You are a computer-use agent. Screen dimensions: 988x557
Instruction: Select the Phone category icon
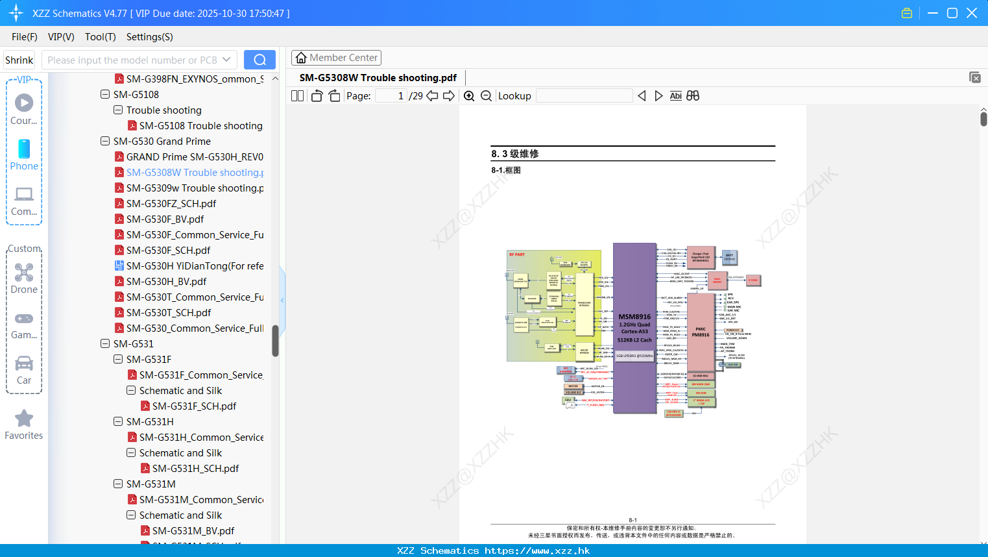(x=24, y=155)
